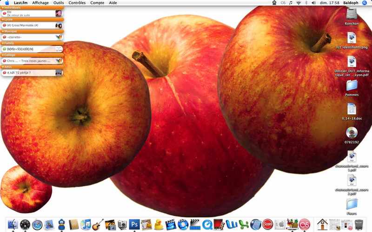Click Elo's avatar thumbnail
This screenshot has height=232, width=372.
[x=59, y=13]
